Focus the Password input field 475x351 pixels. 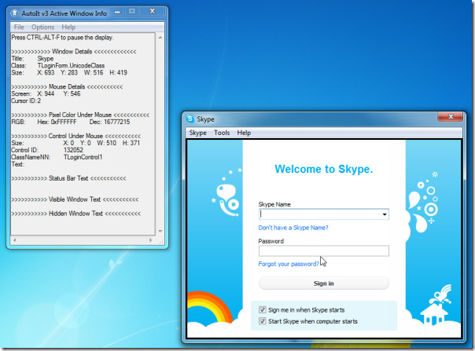(324, 250)
